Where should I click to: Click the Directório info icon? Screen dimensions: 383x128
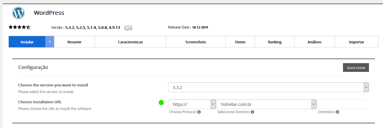click(x=337, y=112)
